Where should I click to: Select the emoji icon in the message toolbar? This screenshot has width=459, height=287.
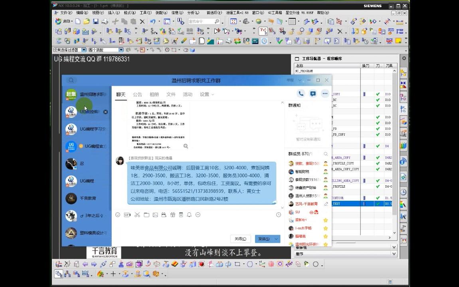pyautogui.click(x=117, y=215)
